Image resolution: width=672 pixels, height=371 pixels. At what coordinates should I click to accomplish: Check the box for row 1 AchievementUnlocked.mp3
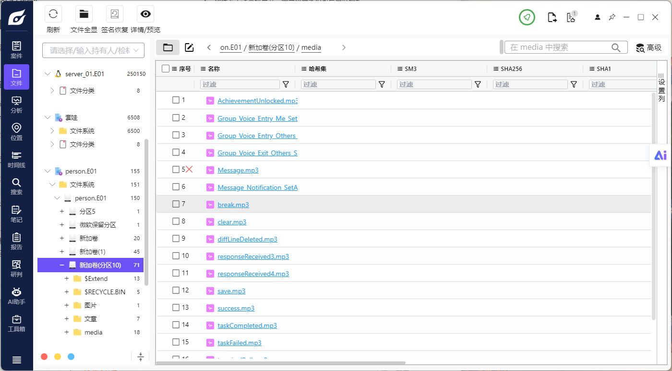click(x=176, y=100)
